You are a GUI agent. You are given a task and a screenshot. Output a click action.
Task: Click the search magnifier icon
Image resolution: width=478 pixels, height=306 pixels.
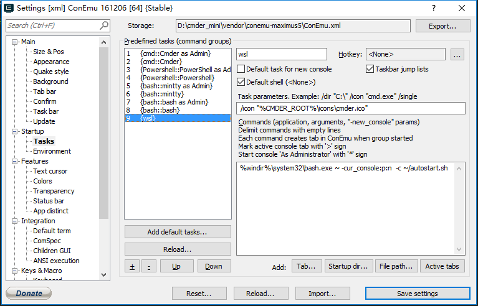point(104,25)
